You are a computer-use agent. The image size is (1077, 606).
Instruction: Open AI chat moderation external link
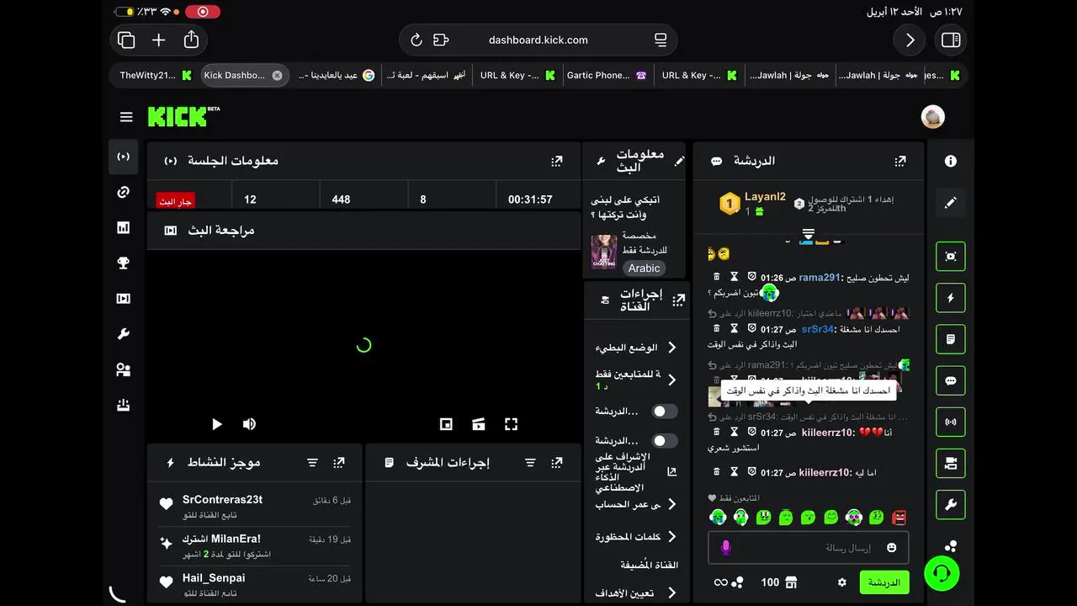(671, 472)
